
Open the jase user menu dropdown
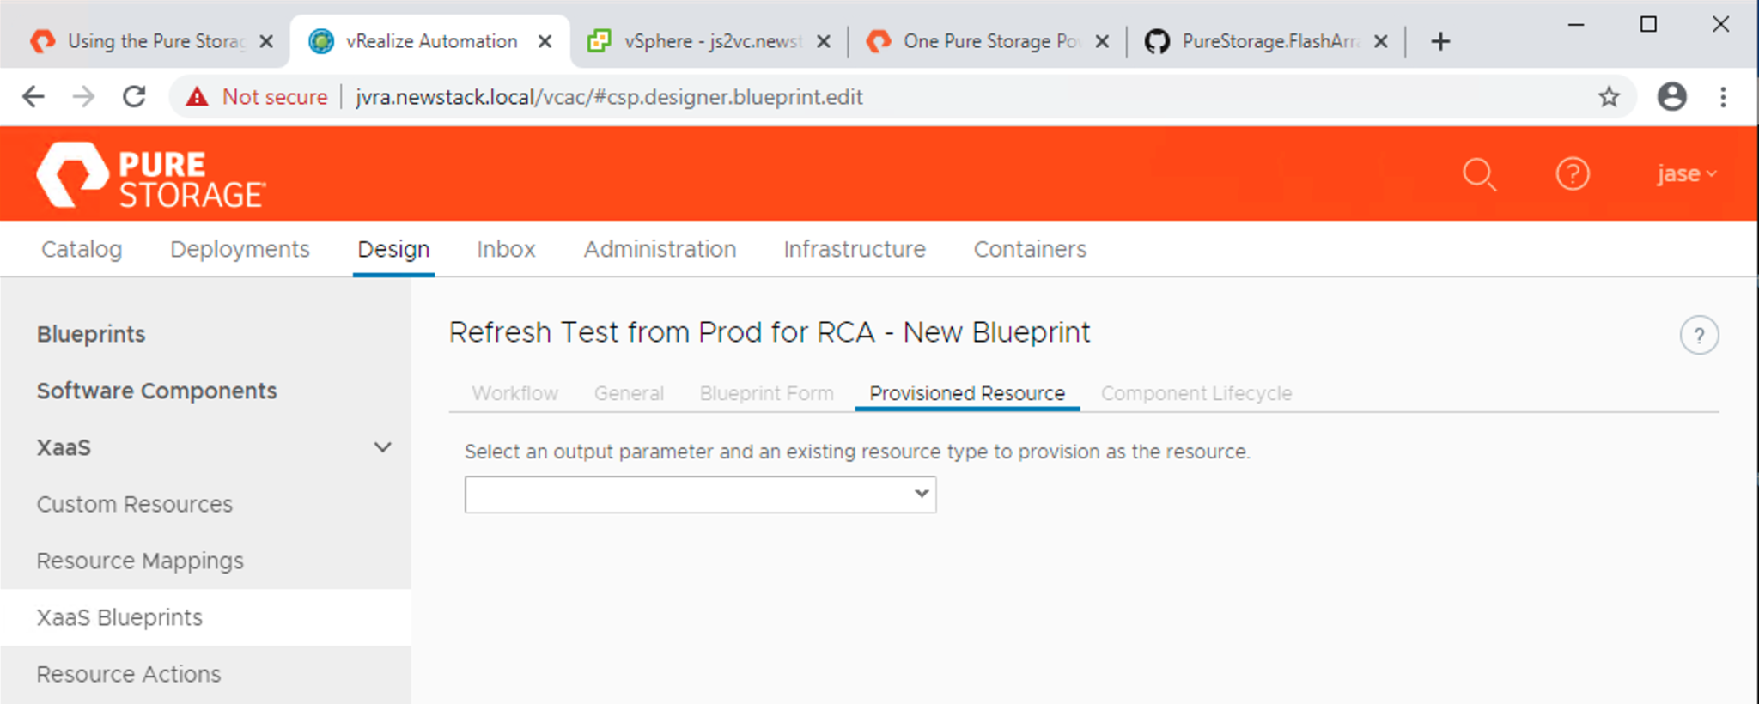pos(1686,174)
